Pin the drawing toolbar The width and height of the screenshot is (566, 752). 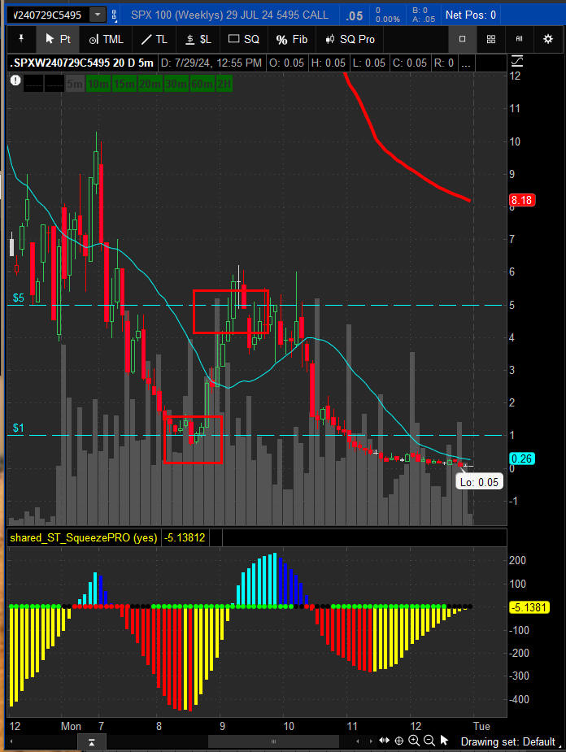pos(21,39)
